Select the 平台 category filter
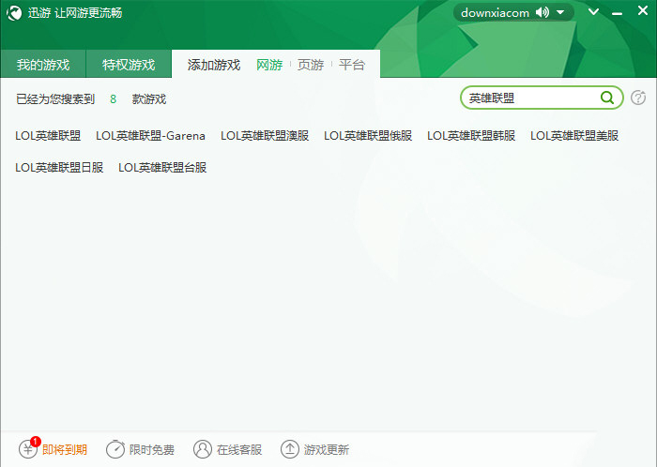Image resolution: width=657 pixels, height=467 pixels. coord(352,65)
